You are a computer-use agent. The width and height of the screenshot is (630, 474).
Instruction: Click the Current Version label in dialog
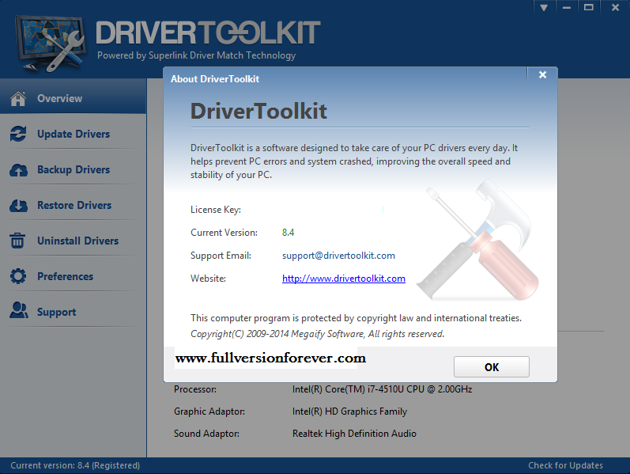[x=224, y=233]
